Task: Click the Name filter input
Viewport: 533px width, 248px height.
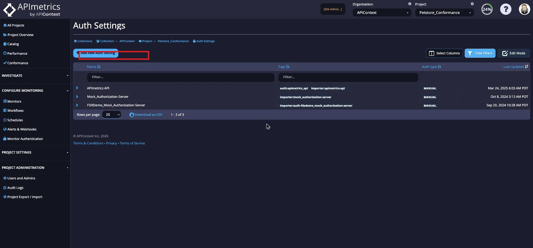Action: (x=180, y=77)
